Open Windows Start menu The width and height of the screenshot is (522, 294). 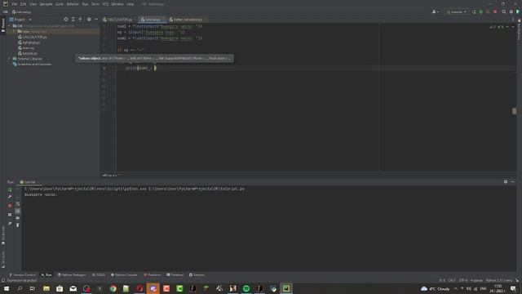click(x=7, y=288)
